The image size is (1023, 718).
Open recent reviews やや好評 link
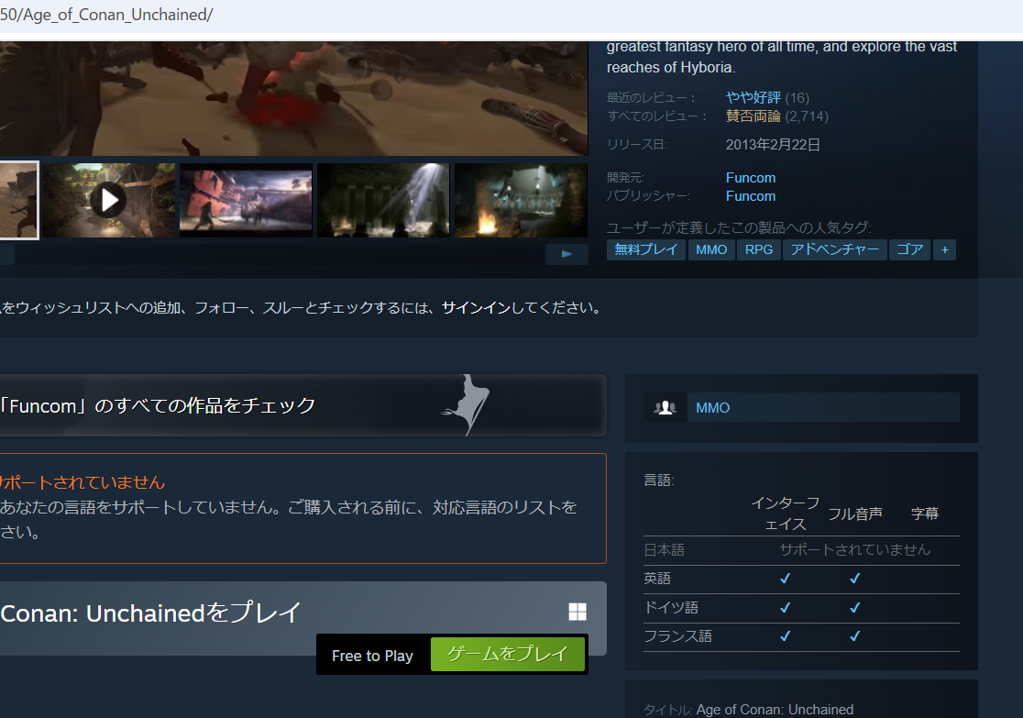753,97
